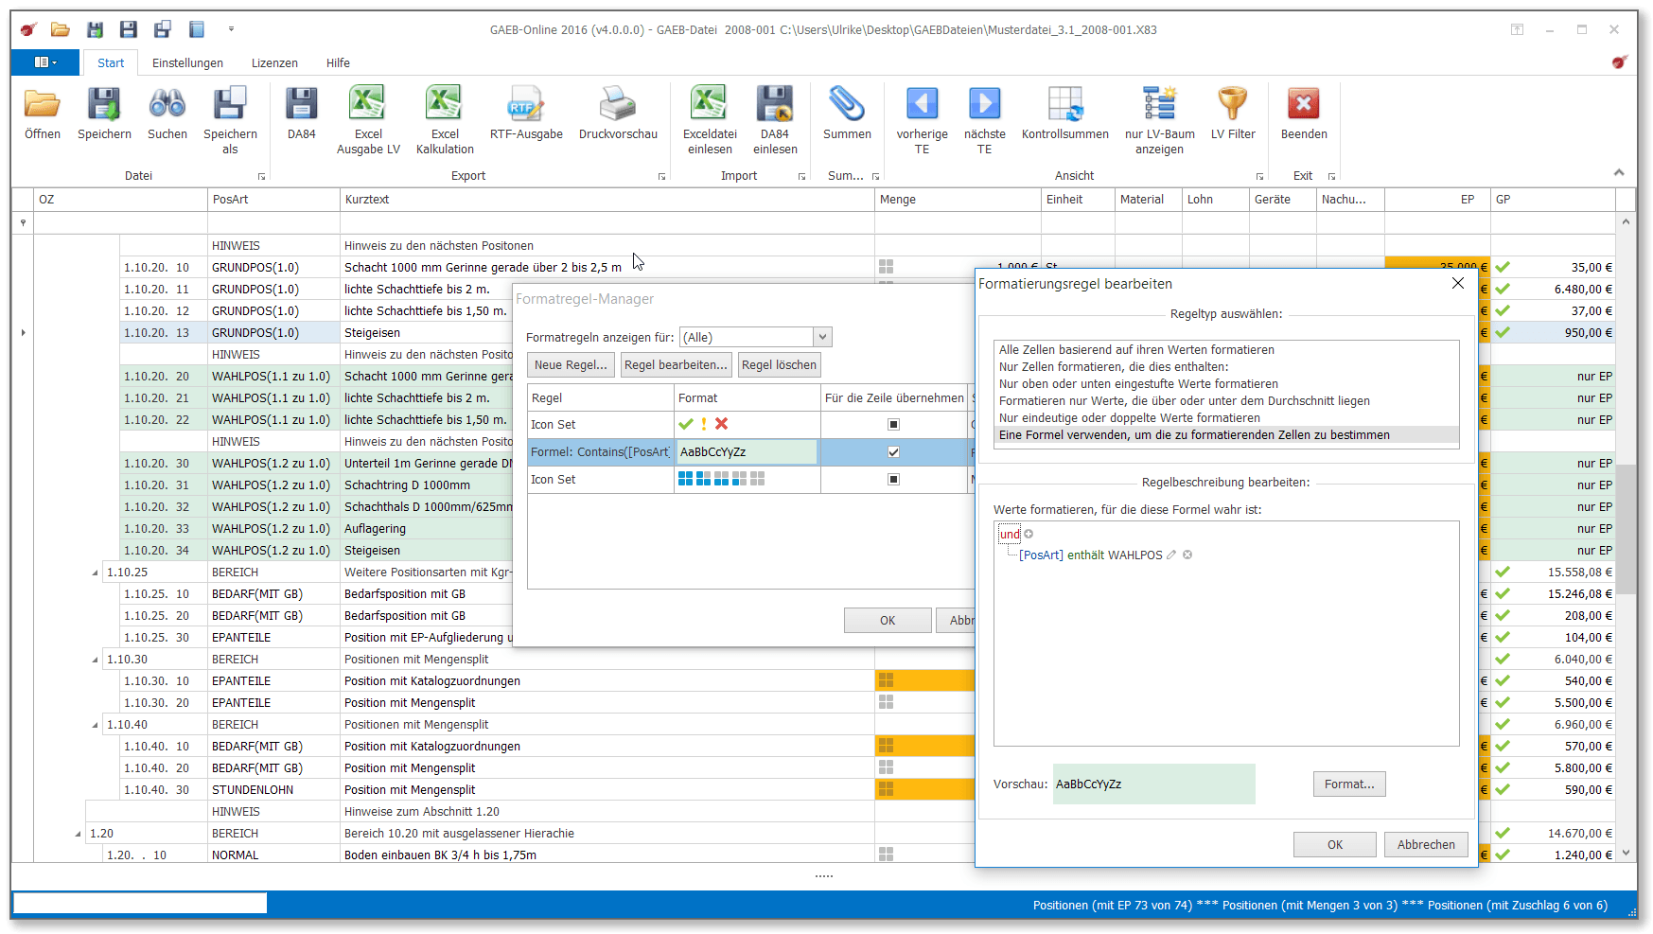Click the Neue Regel... button
The image size is (1653, 934).
571,365
